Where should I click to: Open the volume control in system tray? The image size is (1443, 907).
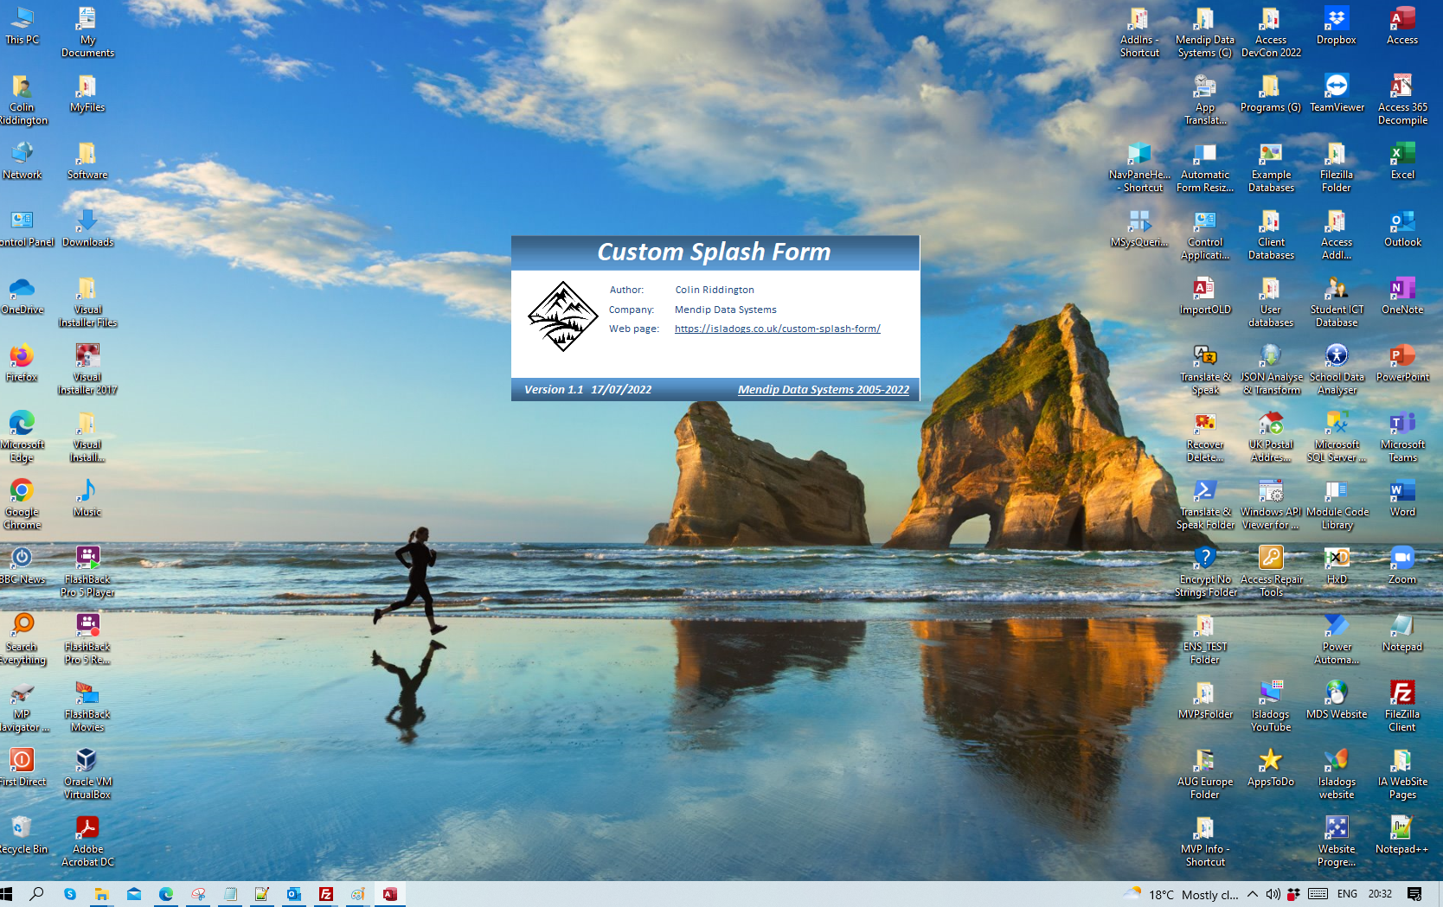pos(1273,894)
